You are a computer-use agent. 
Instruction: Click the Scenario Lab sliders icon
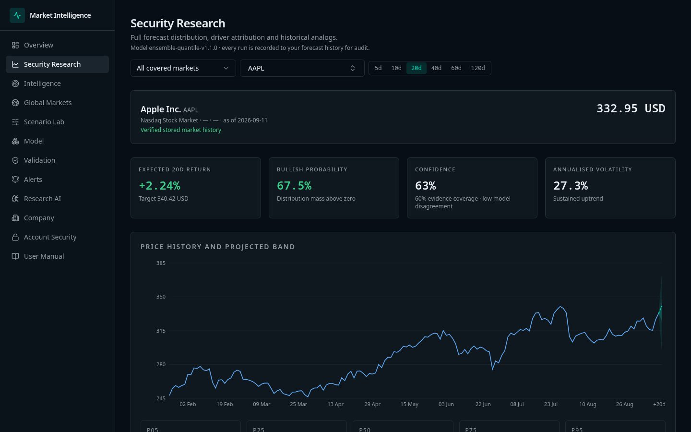15,122
